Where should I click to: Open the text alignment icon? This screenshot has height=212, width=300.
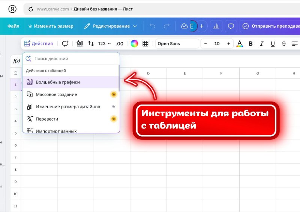(x=295, y=43)
